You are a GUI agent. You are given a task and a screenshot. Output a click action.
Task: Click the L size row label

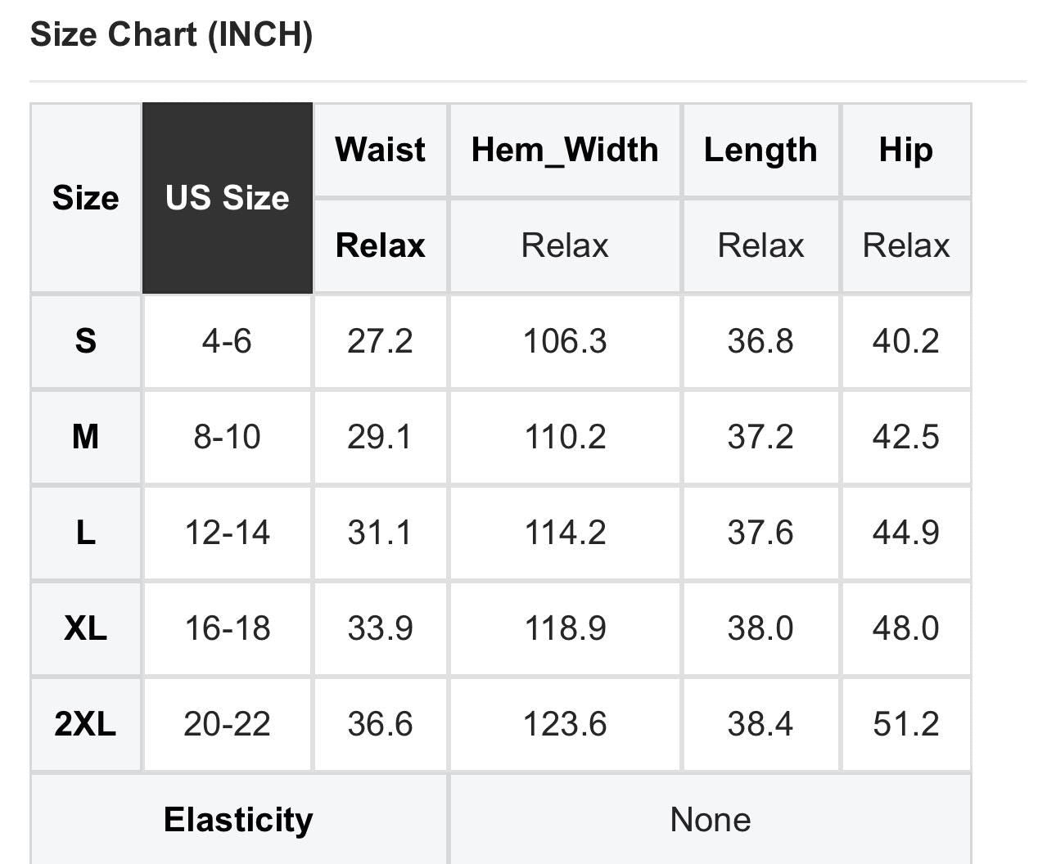tap(86, 533)
